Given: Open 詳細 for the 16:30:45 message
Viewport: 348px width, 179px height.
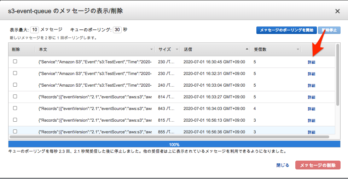Looking at the screenshot, I should 311,62.
